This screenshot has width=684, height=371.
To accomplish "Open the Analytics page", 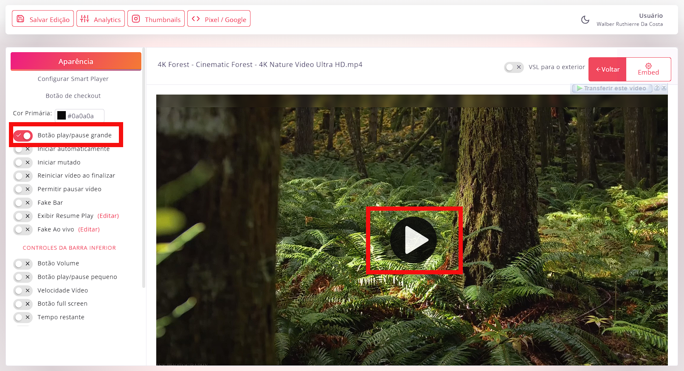I will (101, 19).
